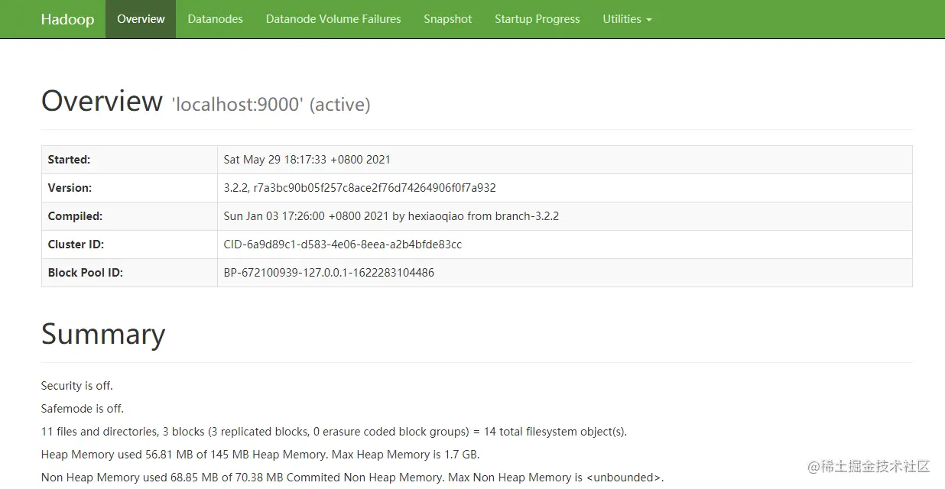Click the 'Safemode is off.' status line
Screen dimensions: 945x489
tap(83, 409)
